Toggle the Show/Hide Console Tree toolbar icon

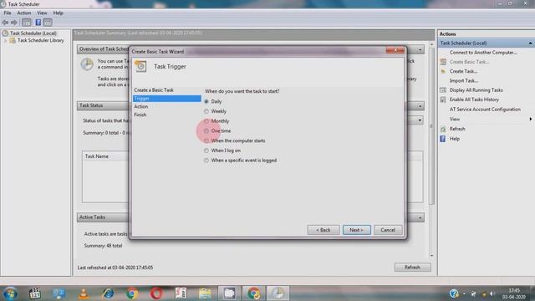(x=26, y=23)
